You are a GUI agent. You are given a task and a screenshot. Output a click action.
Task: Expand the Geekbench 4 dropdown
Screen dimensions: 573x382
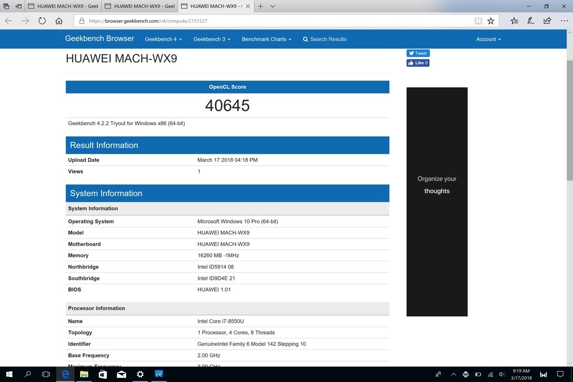click(163, 39)
